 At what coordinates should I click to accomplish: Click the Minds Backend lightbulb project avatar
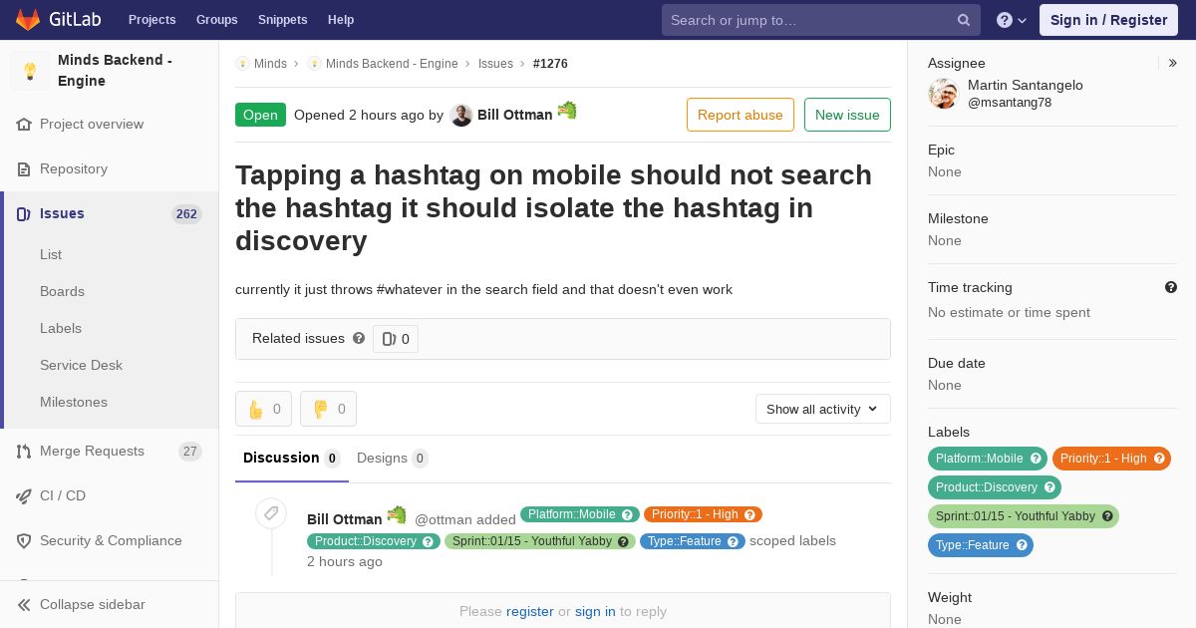[30, 71]
